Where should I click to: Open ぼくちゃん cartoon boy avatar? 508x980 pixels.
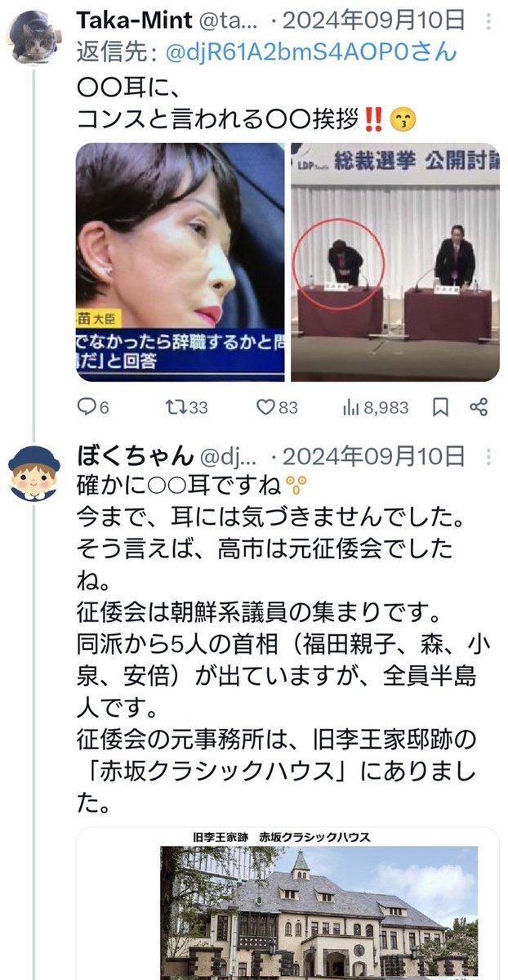(34, 473)
